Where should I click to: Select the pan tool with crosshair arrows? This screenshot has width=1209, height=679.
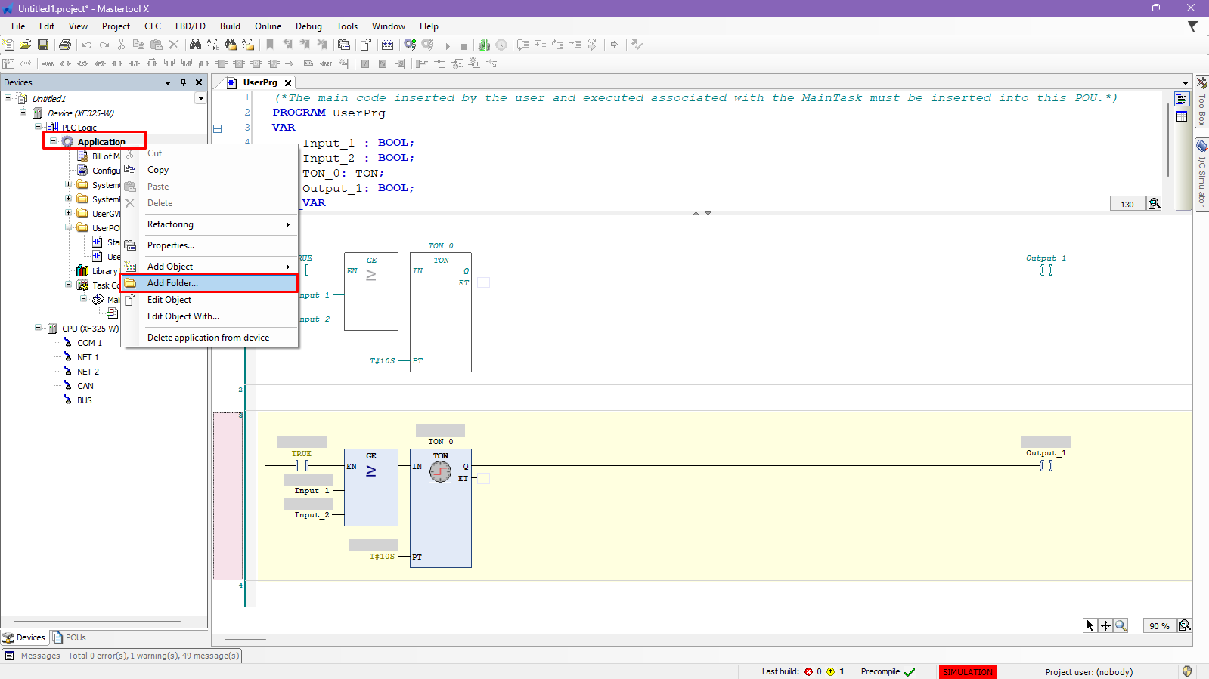(x=1105, y=625)
